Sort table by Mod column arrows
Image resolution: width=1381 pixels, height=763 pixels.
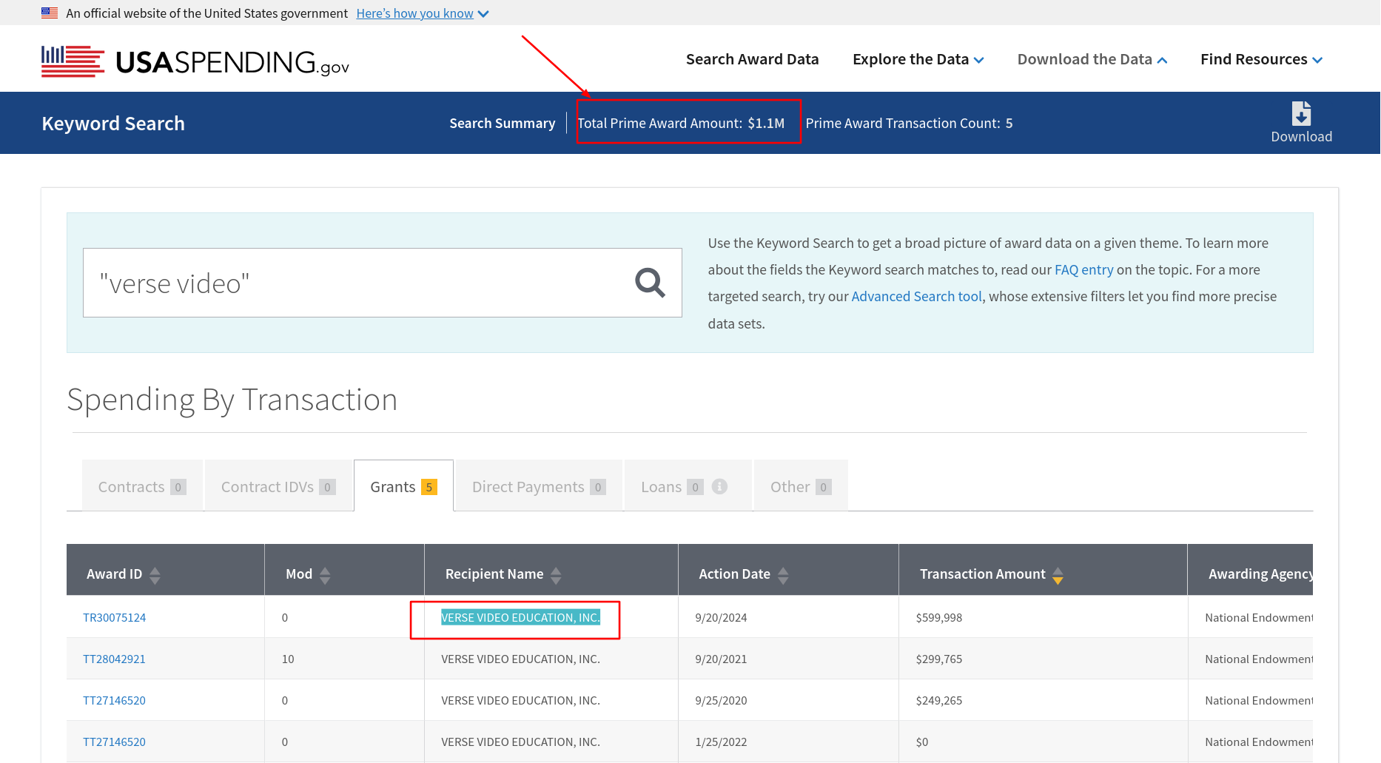(x=325, y=575)
